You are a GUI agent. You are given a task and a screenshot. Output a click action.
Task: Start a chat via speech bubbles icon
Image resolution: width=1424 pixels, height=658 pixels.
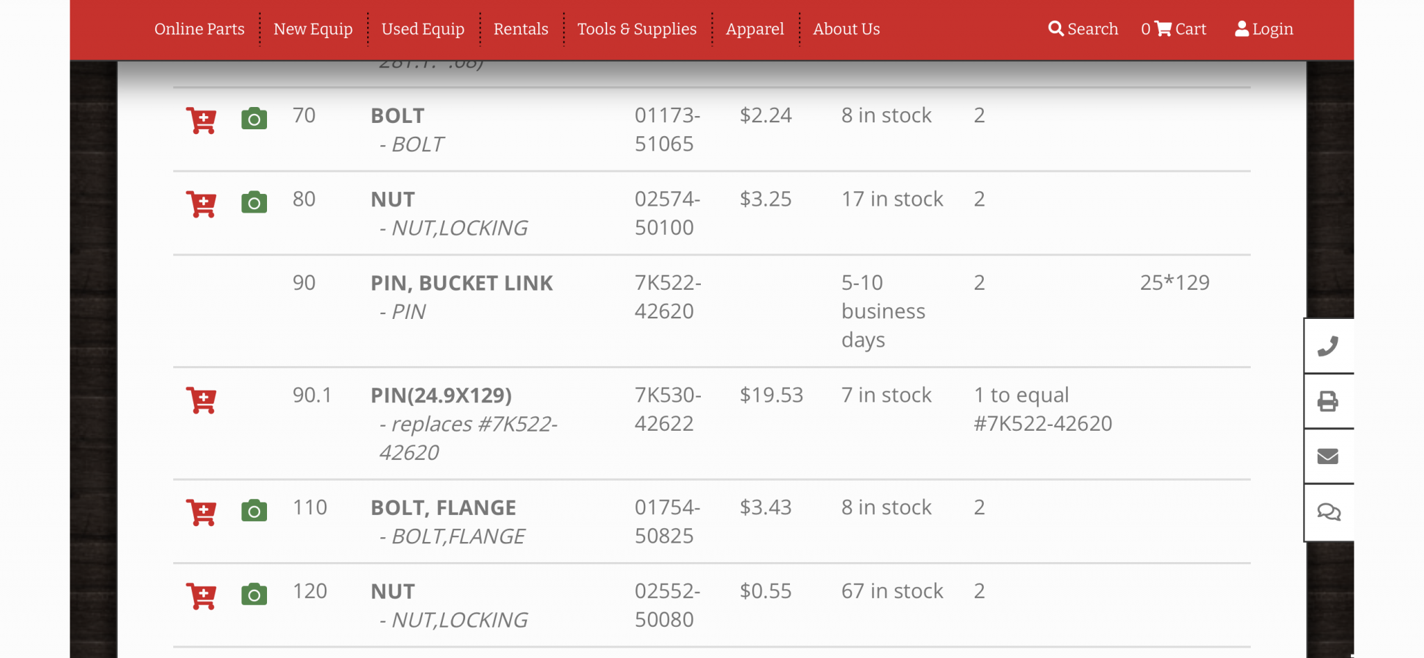click(1328, 513)
